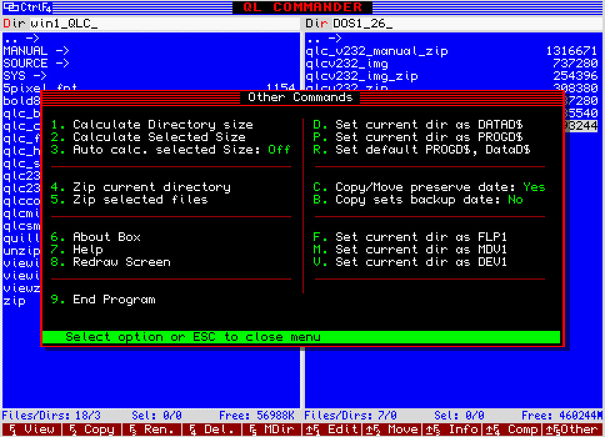Select End Program option
Image resolution: width=605 pixels, height=437 pixels.
[x=103, y=300]
